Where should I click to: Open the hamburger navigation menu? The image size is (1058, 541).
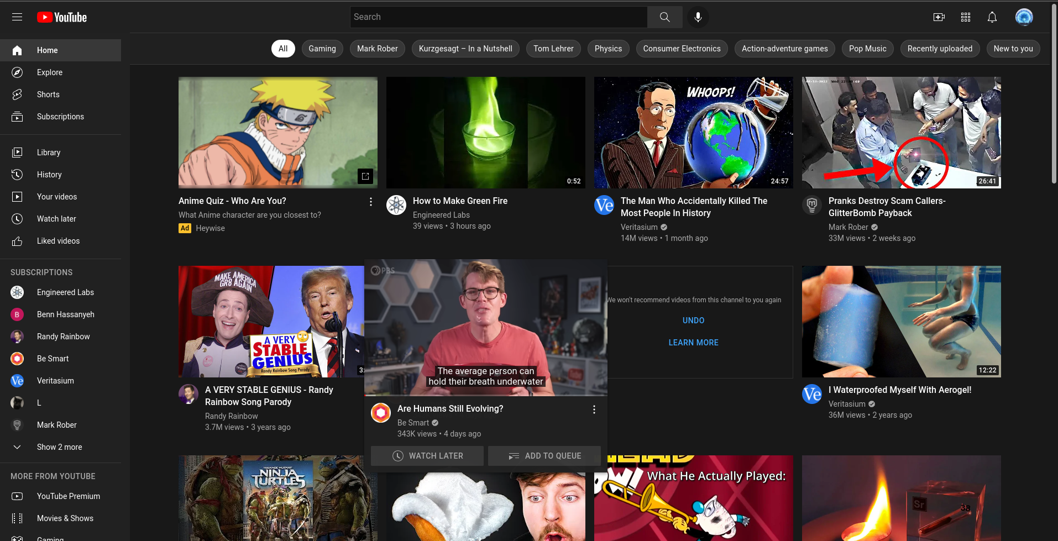(x=17, y=17)
